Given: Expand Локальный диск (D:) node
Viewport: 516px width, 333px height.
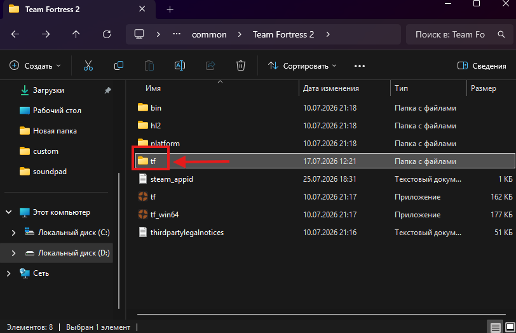Looking at the screenshot, I should click(13, 253).
